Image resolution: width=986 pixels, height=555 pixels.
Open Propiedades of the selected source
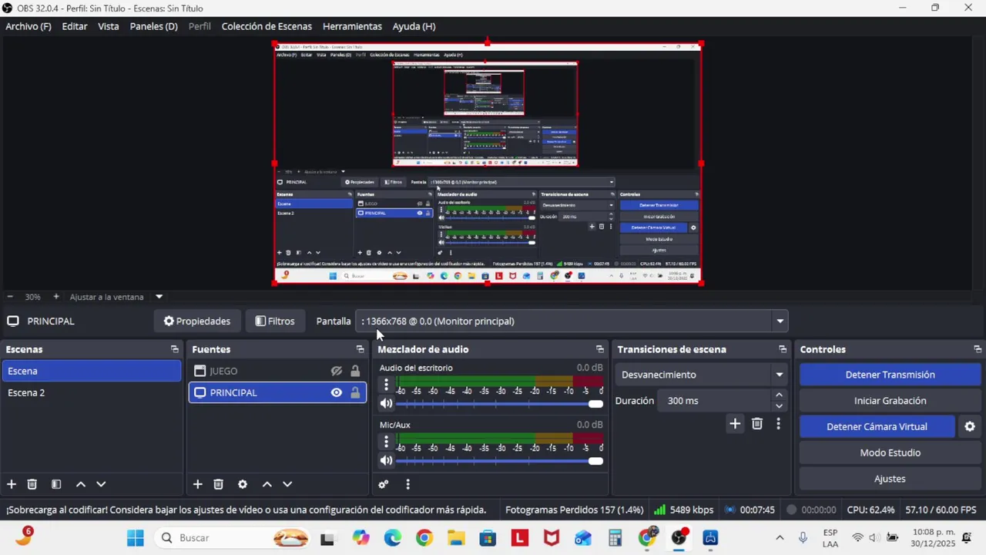(197, 321)
